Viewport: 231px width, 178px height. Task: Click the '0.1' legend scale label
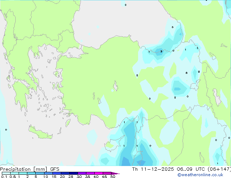[4, 177]
